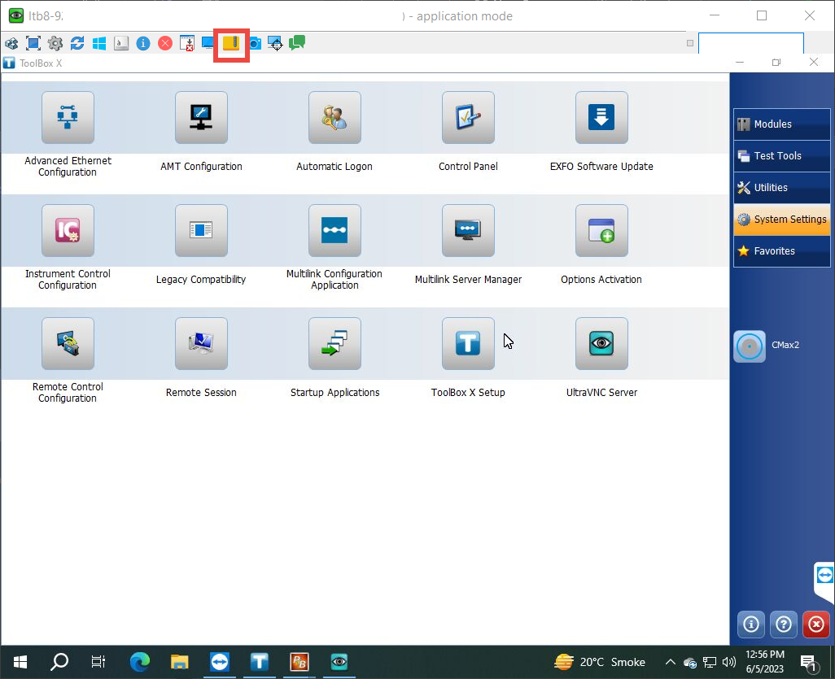Open the notification center icon
The image size is (835, 679).
(x=810, y=663)
